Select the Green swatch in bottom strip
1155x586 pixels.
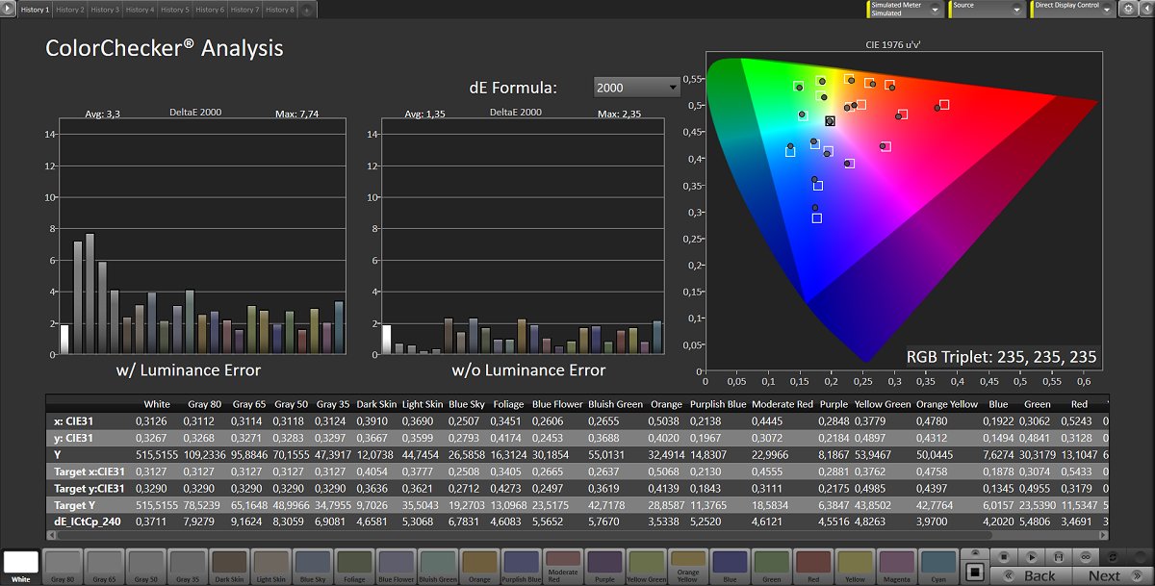[x=771, y=566]
